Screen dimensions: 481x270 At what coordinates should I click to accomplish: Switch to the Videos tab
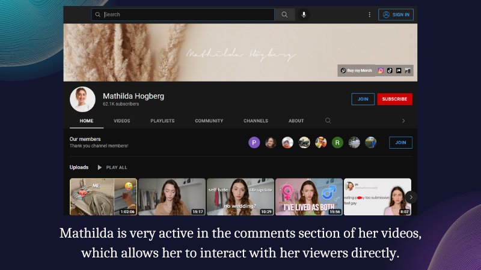(x=122, y=121)
